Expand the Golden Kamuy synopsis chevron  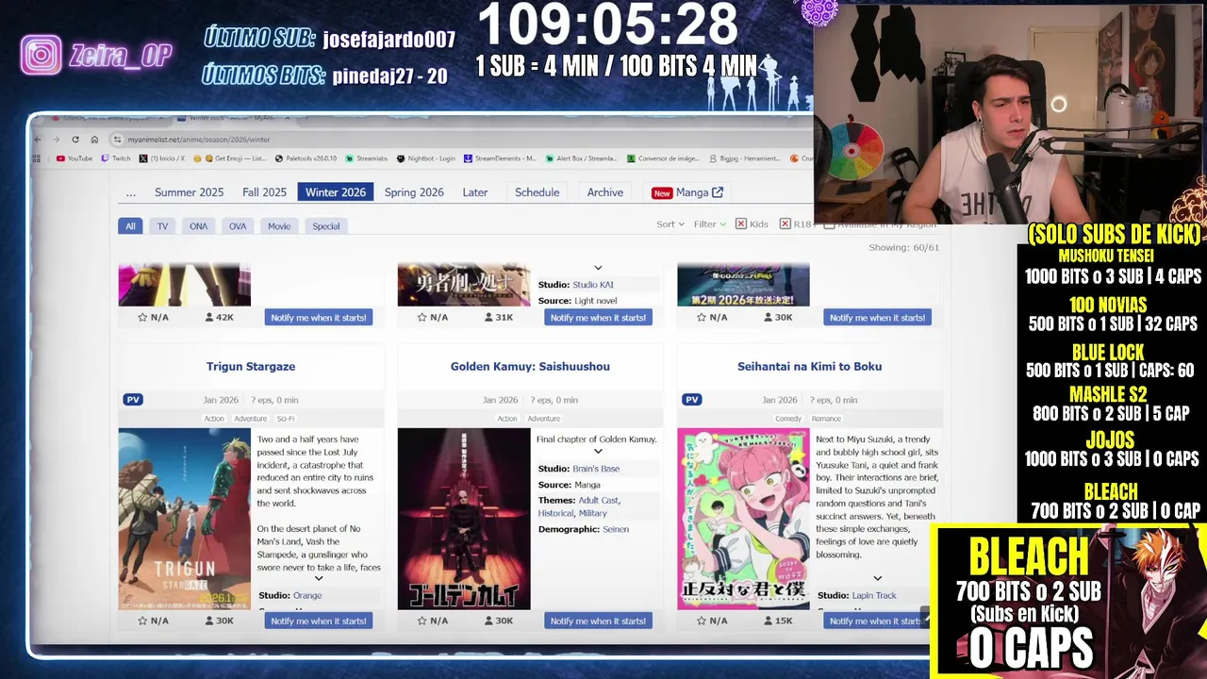pyautogui.click(x=598, y=452)
